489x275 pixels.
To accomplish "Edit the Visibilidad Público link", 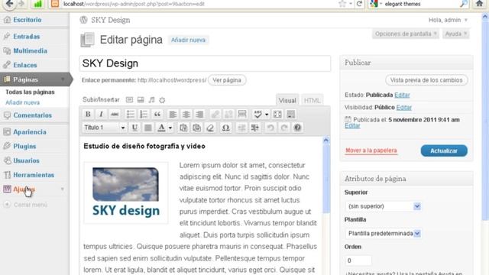I will tap(404, 108).
